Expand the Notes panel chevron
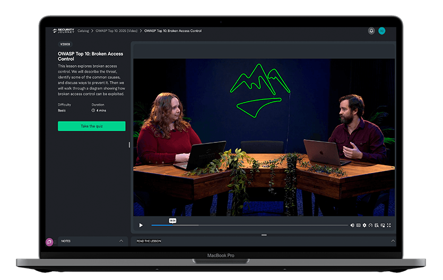Viewport: 443px width, 280px height. [121, 241]
